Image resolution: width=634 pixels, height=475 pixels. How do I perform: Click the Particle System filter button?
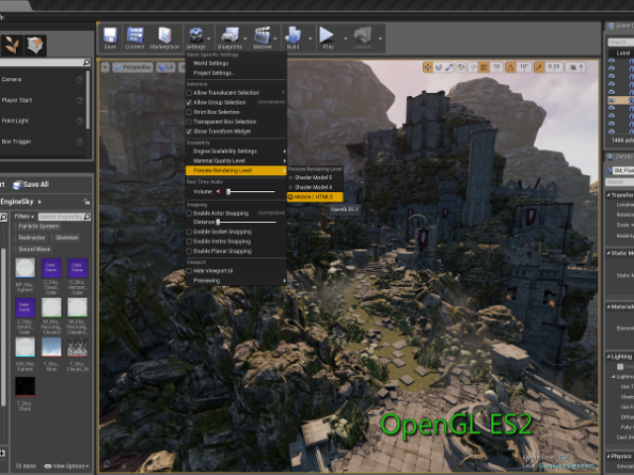coord(39,227)
